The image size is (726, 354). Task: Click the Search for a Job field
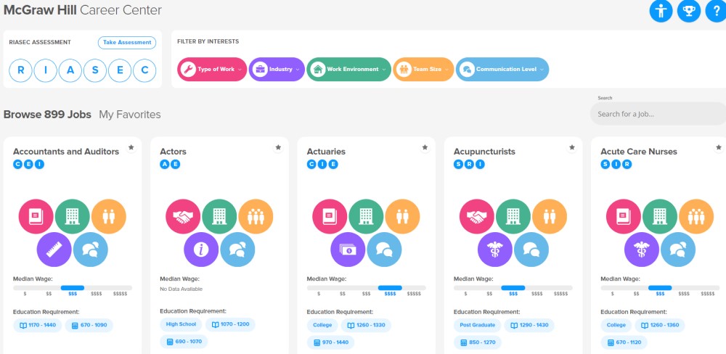(x=657, y=114)
